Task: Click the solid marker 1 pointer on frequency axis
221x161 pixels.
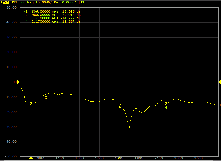Action: [31, 158]
